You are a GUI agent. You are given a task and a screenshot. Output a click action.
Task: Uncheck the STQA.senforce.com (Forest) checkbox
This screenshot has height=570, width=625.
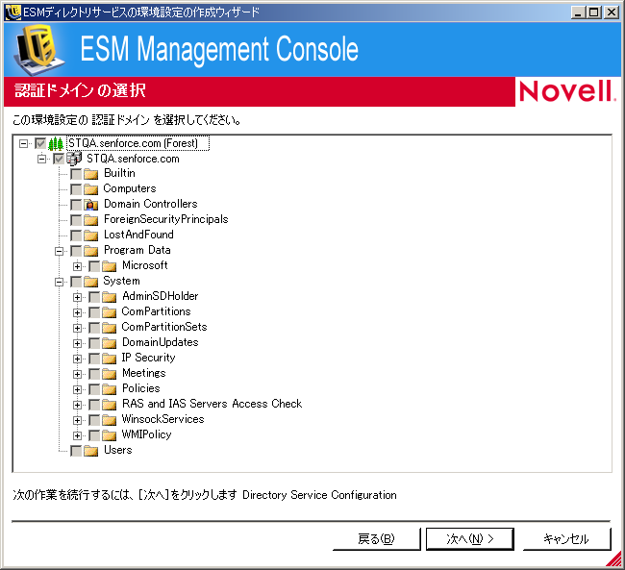[x=40, y=143]
